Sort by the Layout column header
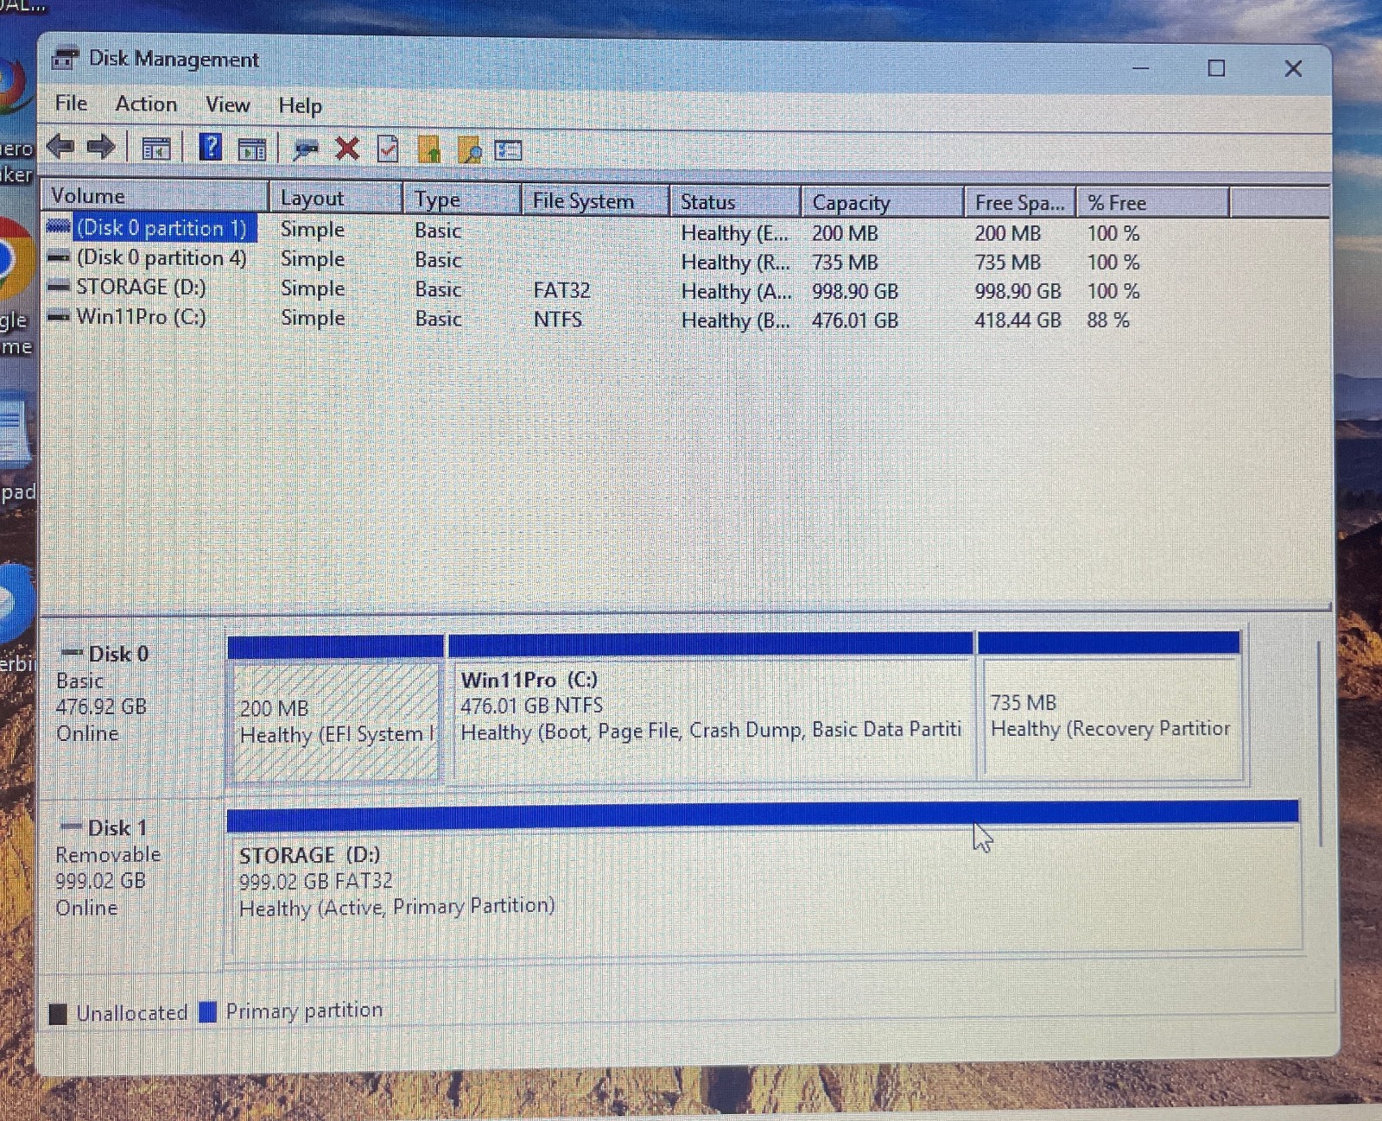This screenshot has width=1382, height=1121. pos(336,198)
